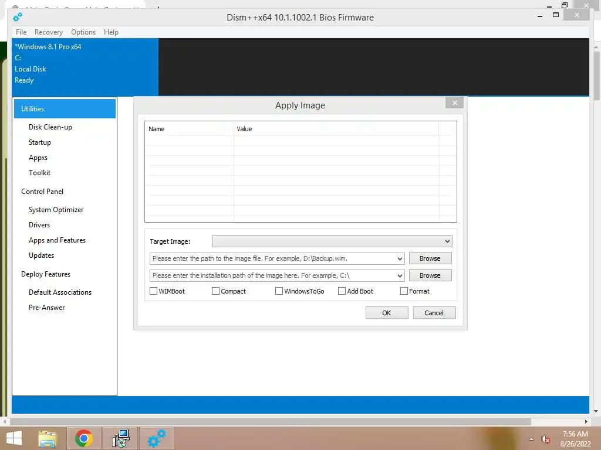Open the Pre-Answer sidebar item
The image size is (601, 450).
tap(47, 308)
